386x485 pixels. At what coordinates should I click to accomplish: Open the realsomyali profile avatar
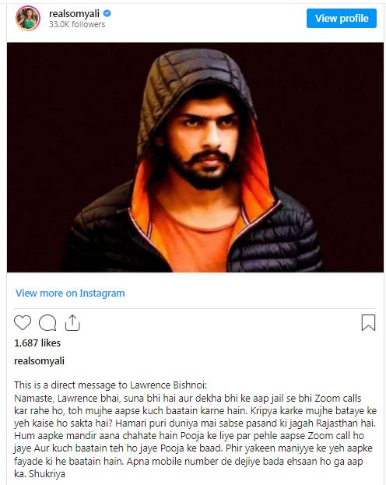[28, 18]
